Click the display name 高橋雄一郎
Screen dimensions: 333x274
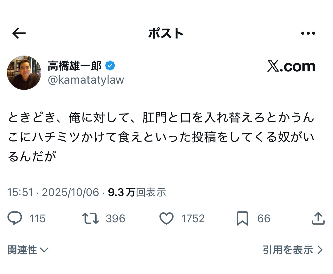(x=75, y=66)
